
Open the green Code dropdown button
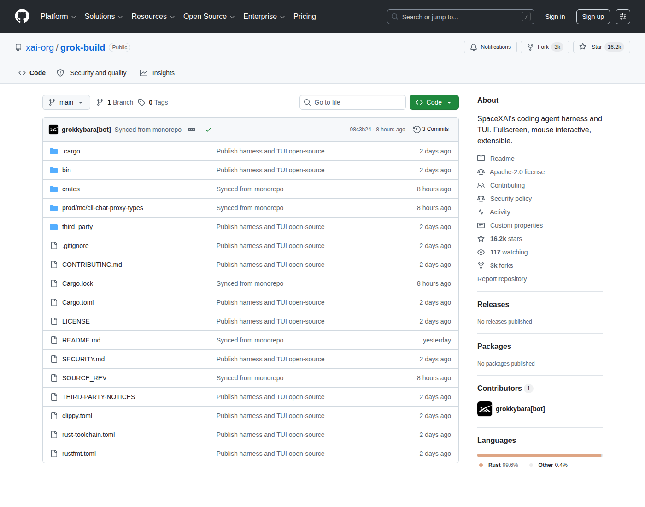point(434,102)
